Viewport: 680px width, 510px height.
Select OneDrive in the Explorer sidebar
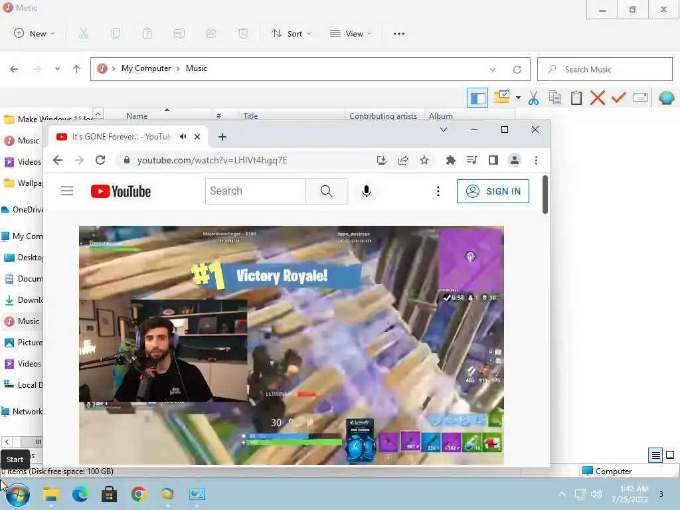coord(23,209)
